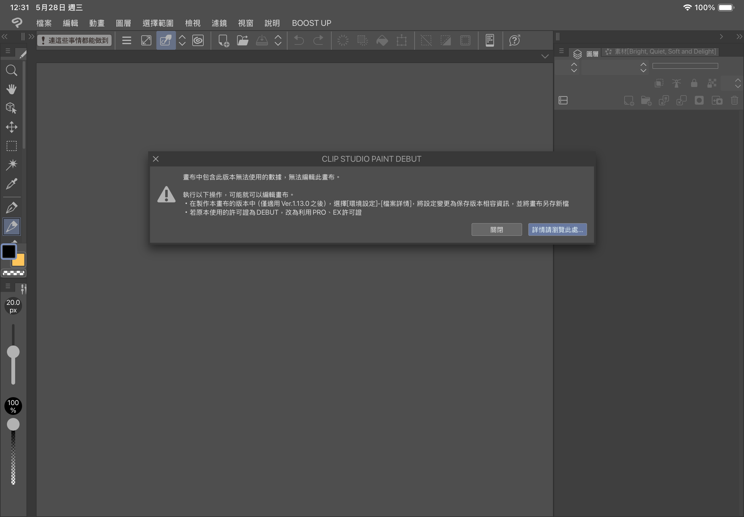Click the Fill bucket icon
The image size is (744, 517).
pos(382,40)
